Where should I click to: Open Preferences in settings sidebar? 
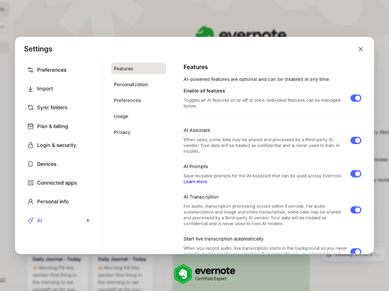point(52,70)
